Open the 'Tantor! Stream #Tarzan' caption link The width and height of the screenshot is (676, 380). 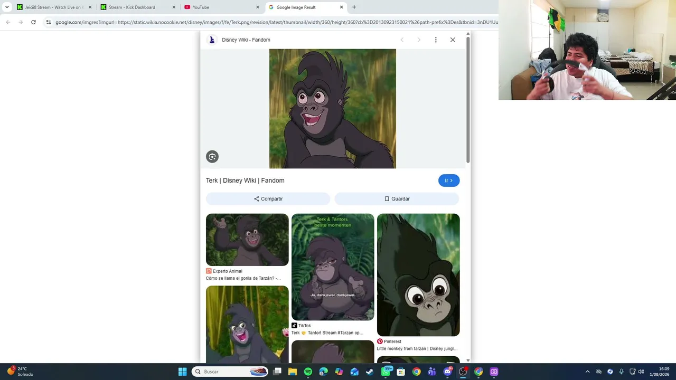[327, 333]
